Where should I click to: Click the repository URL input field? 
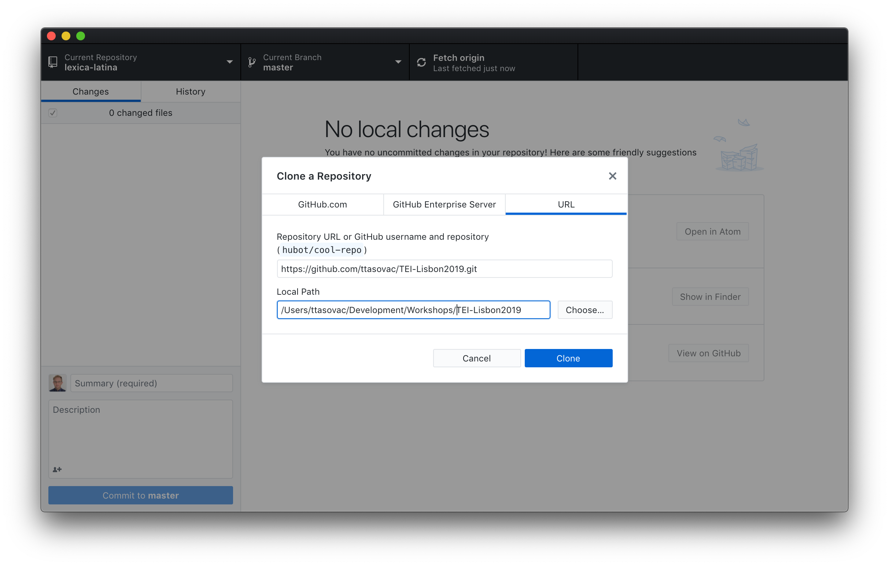pos(444,269)
